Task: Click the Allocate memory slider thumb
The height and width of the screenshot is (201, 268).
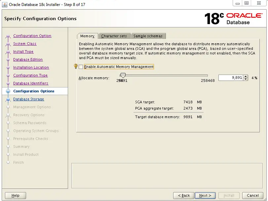Action: click(123, 75)
